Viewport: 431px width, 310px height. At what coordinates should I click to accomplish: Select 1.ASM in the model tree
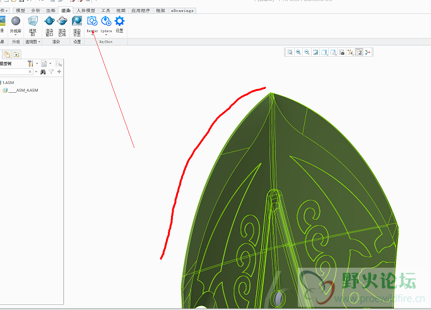8,83
